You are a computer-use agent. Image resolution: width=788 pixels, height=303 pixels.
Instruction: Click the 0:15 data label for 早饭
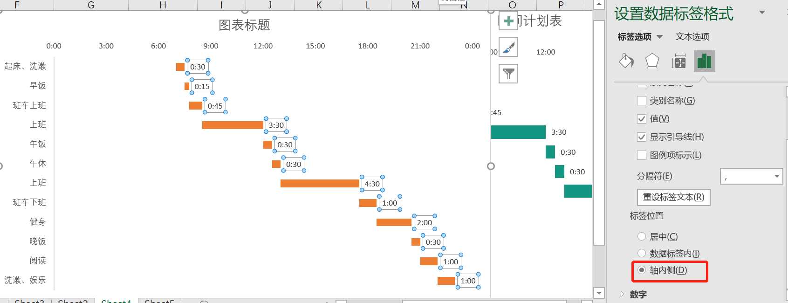202,86
